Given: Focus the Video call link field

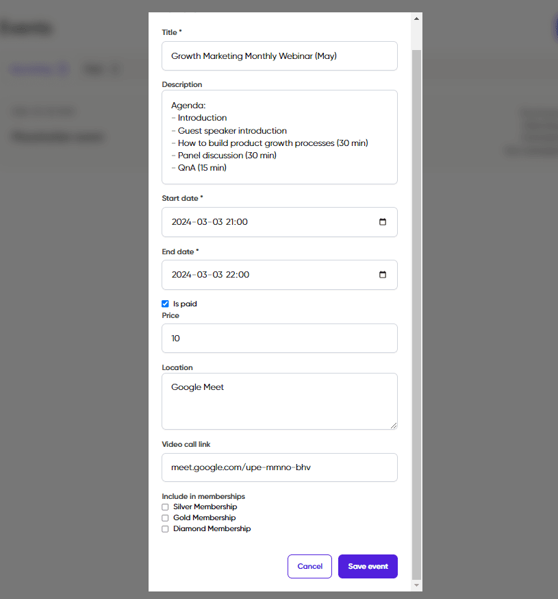Looking at the screenshot, I should tap(279, 467).
